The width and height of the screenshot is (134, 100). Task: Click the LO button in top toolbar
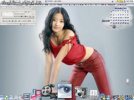tap(118, 5)
